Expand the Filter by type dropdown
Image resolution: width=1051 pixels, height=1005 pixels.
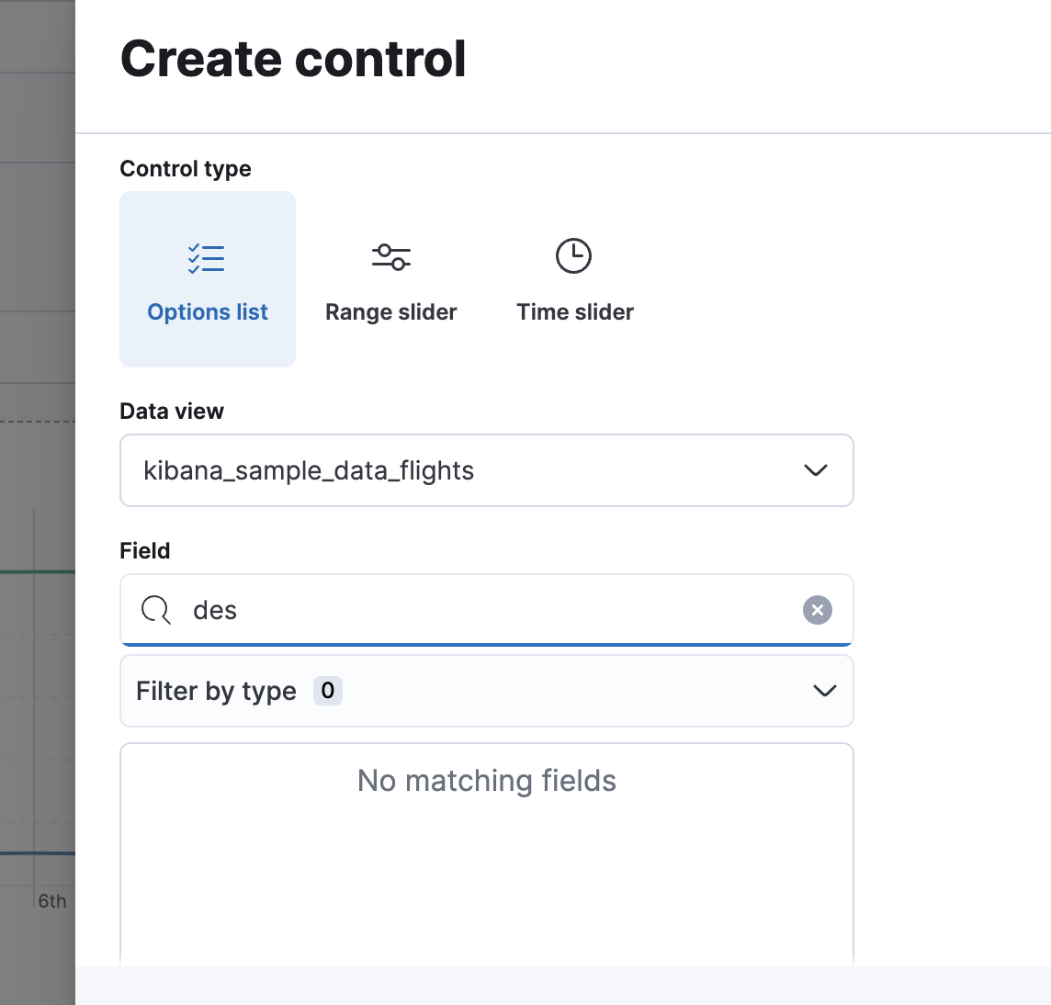(x=487, y=691)
